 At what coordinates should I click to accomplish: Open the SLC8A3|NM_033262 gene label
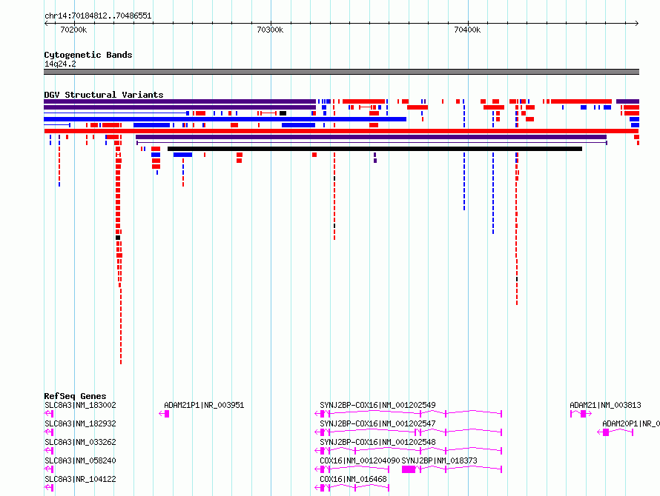[x=80, y=442]
